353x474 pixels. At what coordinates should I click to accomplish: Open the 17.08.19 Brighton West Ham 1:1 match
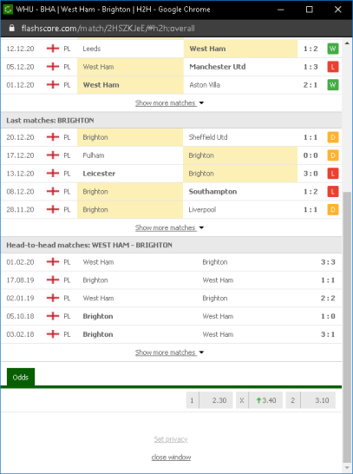click(x=171, y=280)
